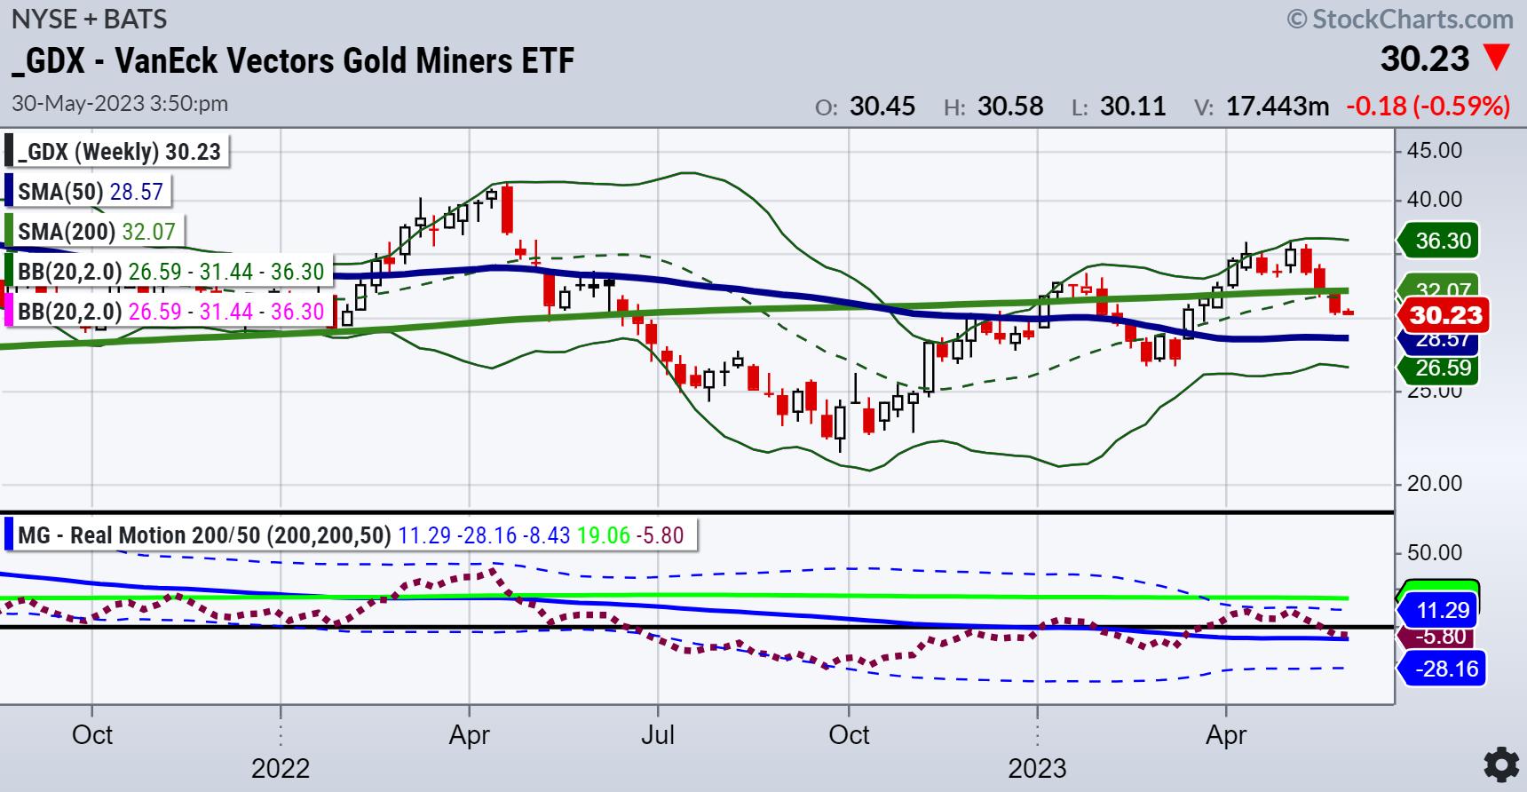
Task: Click the 40.00 price axis label
Action: point(1435,200)
